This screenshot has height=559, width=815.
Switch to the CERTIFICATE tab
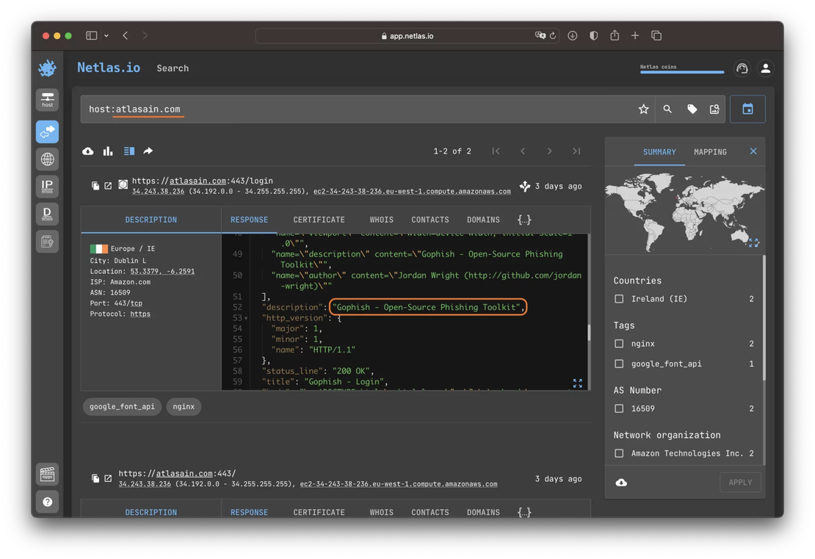click(x=319, y=220)
